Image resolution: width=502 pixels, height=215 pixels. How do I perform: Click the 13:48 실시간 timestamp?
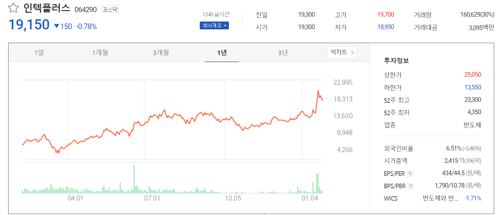pyautogui.click(x=216, y=14)
